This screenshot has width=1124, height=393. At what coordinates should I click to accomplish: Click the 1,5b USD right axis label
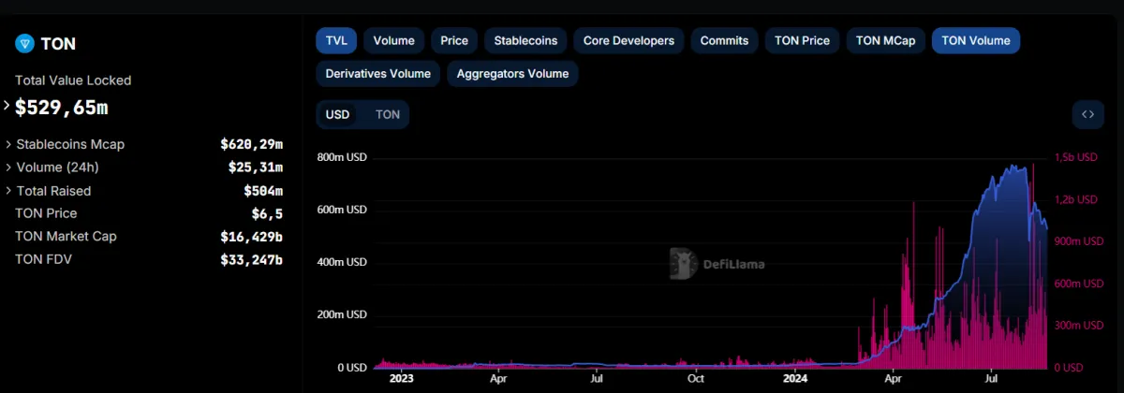(x=1075, y=157)
